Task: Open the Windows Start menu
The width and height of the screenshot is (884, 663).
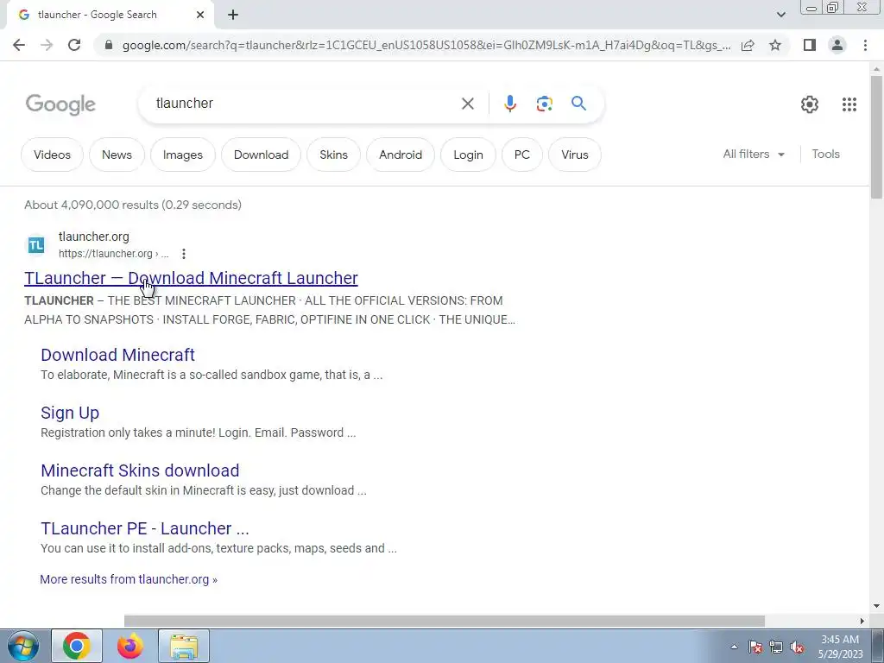Action: pos(22,646)
